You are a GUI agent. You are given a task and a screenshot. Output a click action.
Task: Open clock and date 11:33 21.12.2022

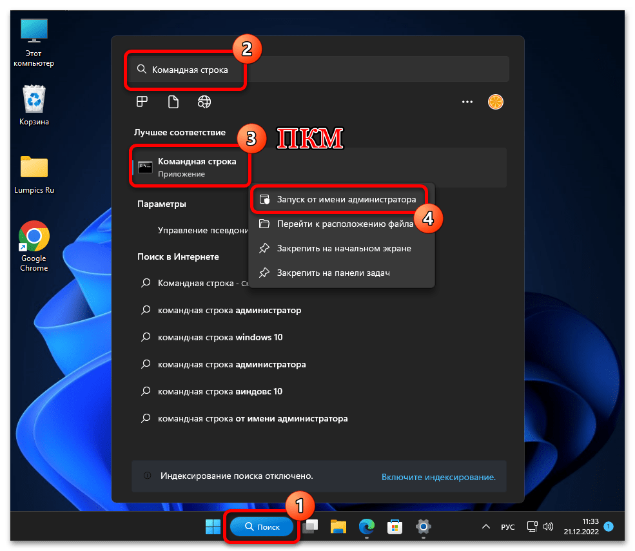tap(581, 527)
